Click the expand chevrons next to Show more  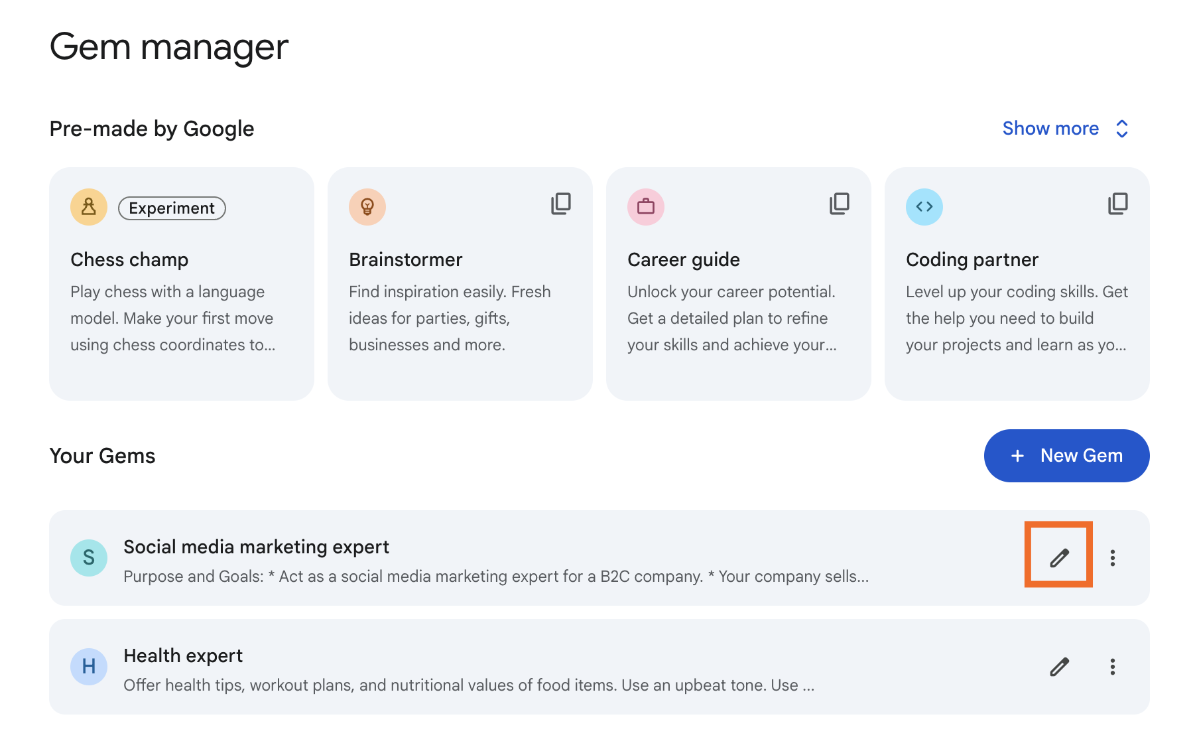pos(1121,129)
